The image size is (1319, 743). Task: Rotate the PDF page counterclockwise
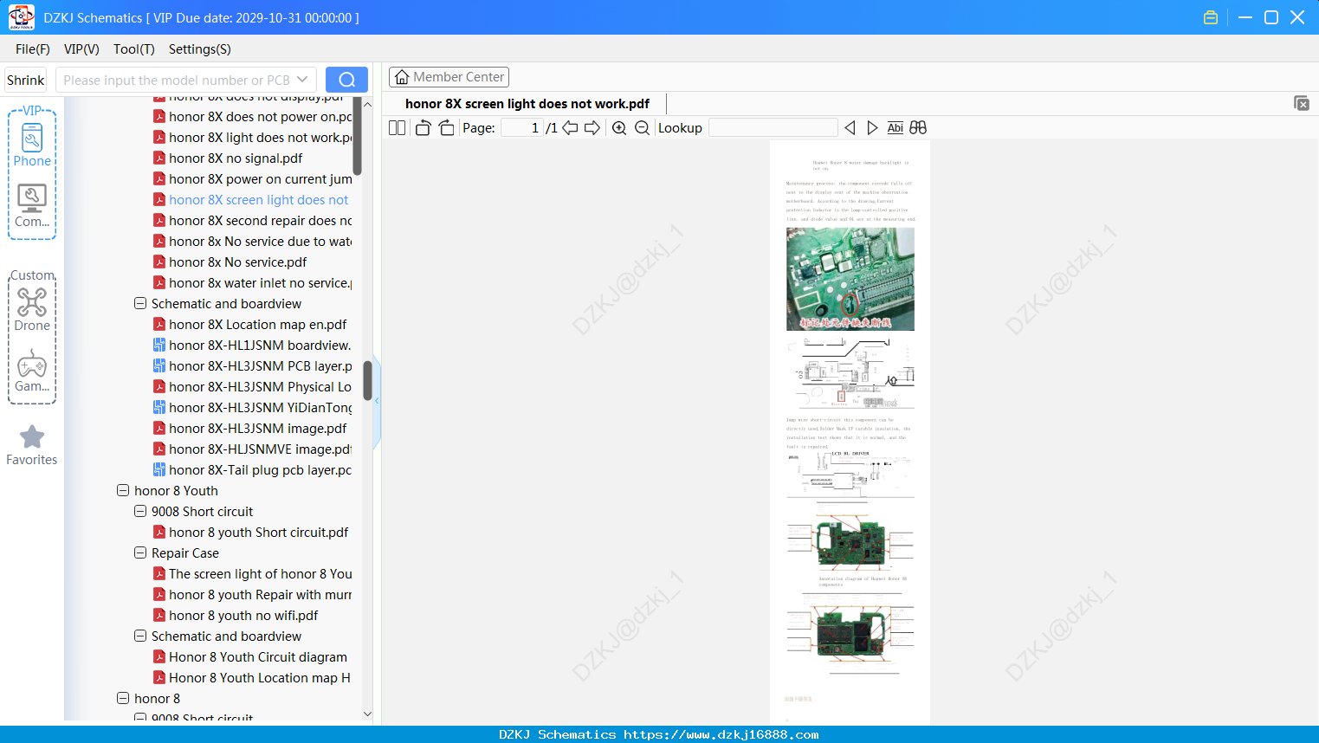424,128
